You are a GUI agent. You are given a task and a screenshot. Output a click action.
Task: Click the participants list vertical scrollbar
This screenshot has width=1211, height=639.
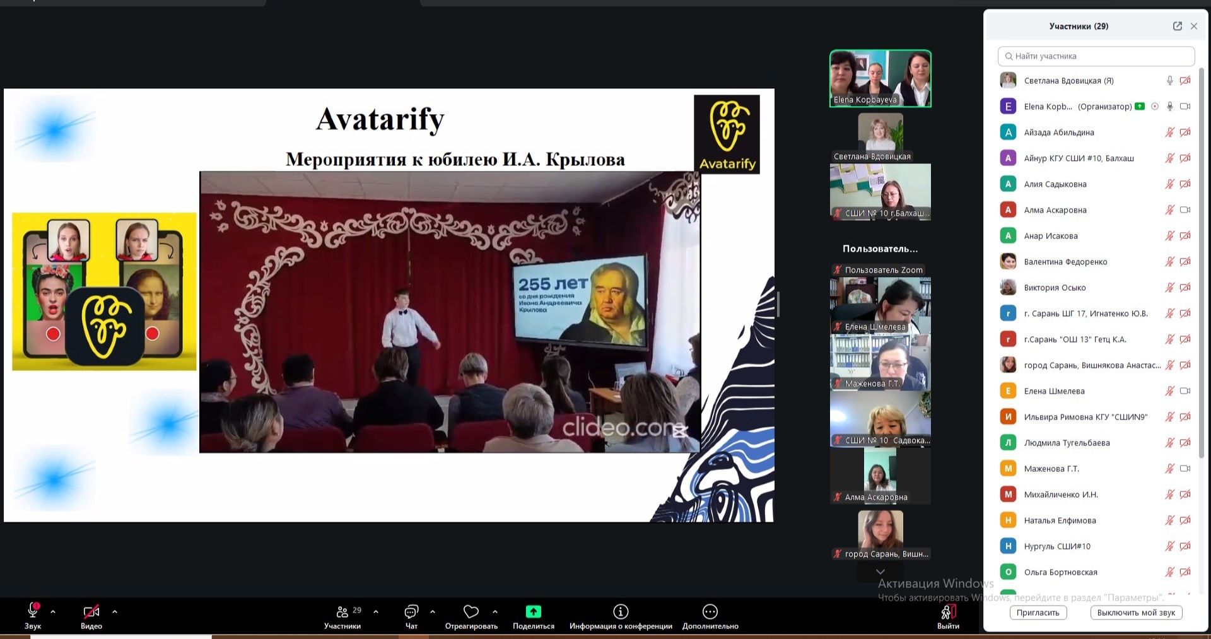click(1201, 252)
